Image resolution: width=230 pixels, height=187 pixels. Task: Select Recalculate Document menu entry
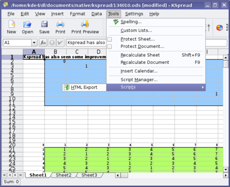click(x=156, y=62)
